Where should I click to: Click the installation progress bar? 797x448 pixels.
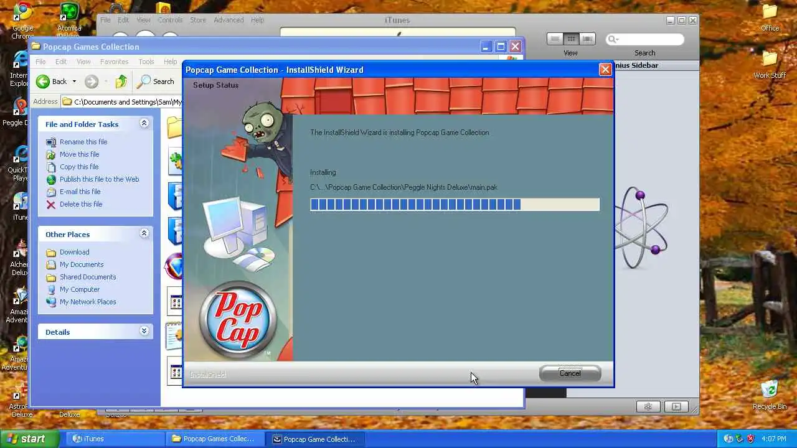[455, 205]
